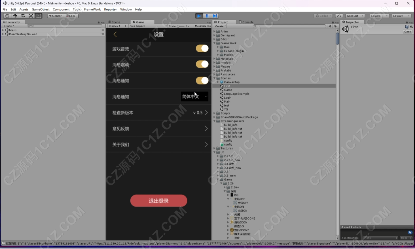Toggle the 消息通知 switch
The image size is (415, 249).
[202, 81]
